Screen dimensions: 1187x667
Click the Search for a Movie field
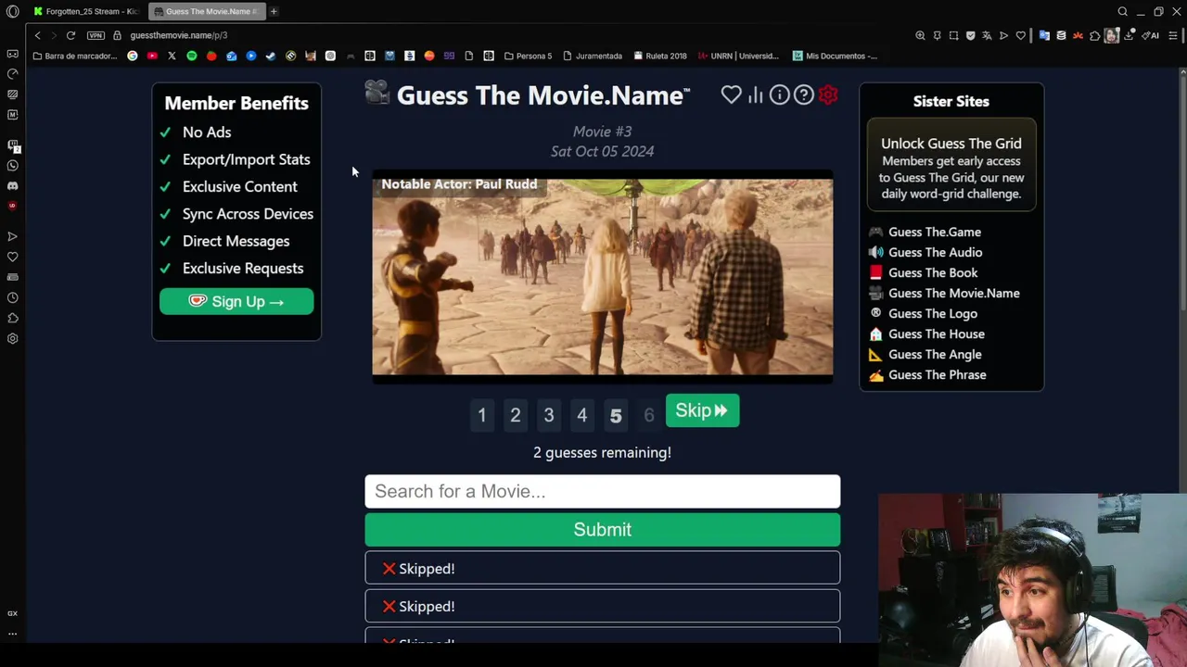click(603, 491)
